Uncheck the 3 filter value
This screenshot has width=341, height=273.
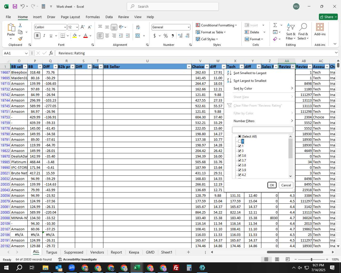click(x=239, y=151)
